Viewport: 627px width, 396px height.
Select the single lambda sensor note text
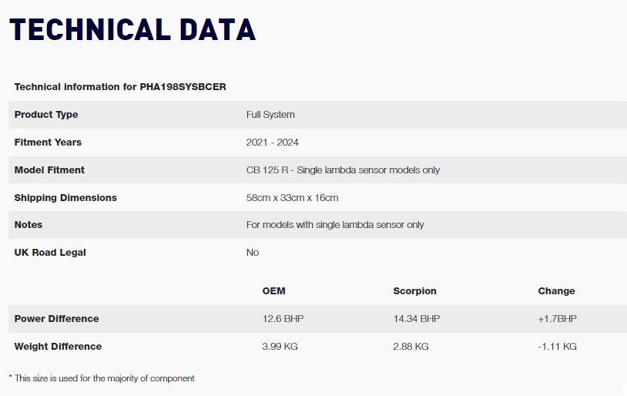point(335,225)
